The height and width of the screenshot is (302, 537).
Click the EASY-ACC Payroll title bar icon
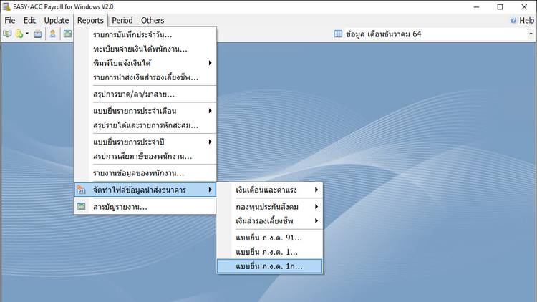[x=6, y=6]
